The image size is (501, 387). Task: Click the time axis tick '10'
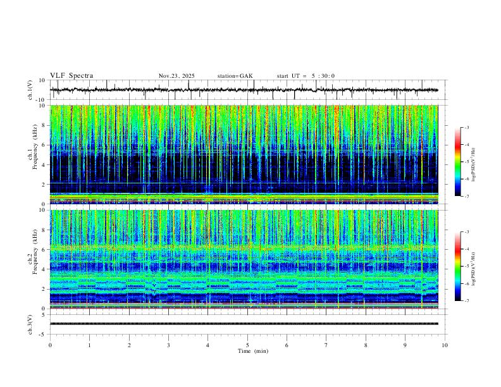[445, 345]
